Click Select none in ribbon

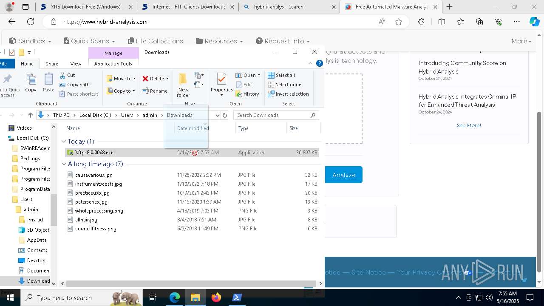pyautogui.click(x=285, y=85)
